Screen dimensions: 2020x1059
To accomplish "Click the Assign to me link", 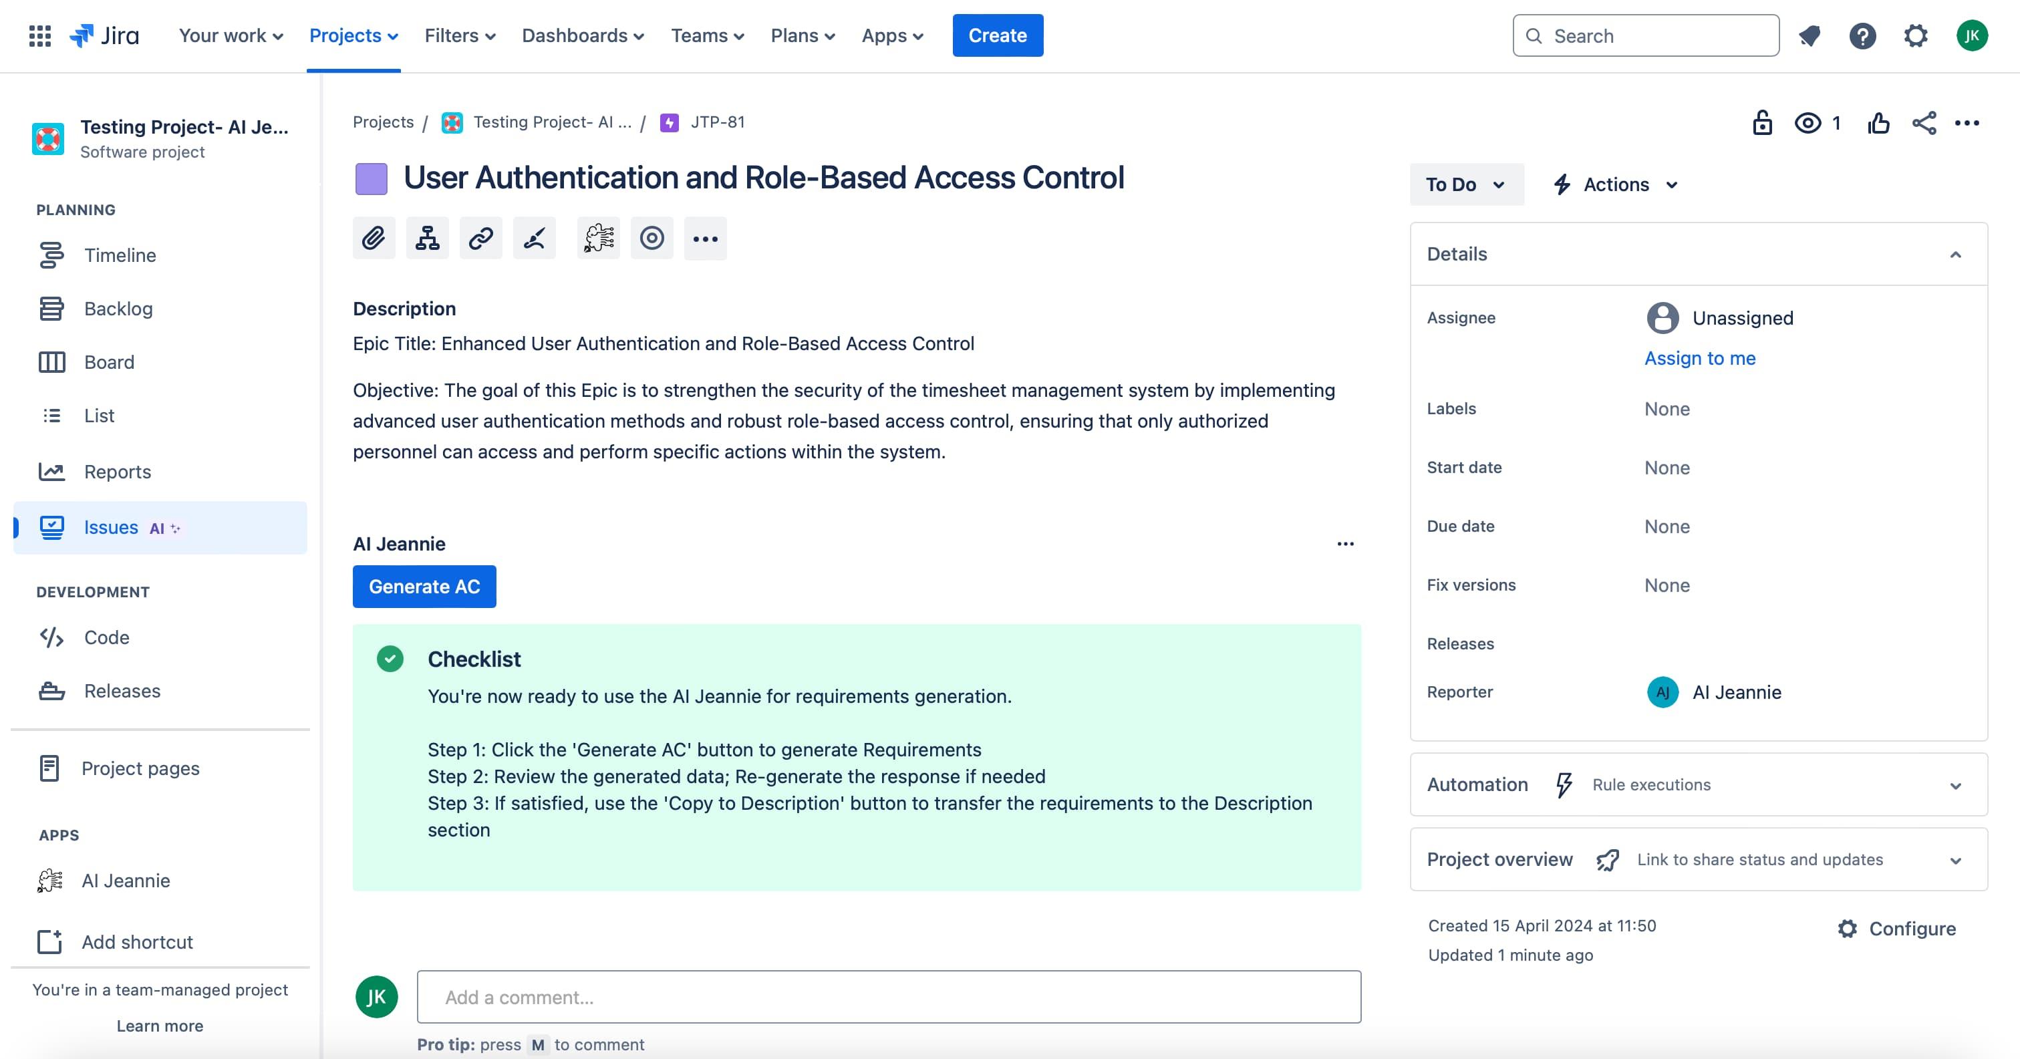I will (1699, 358).
